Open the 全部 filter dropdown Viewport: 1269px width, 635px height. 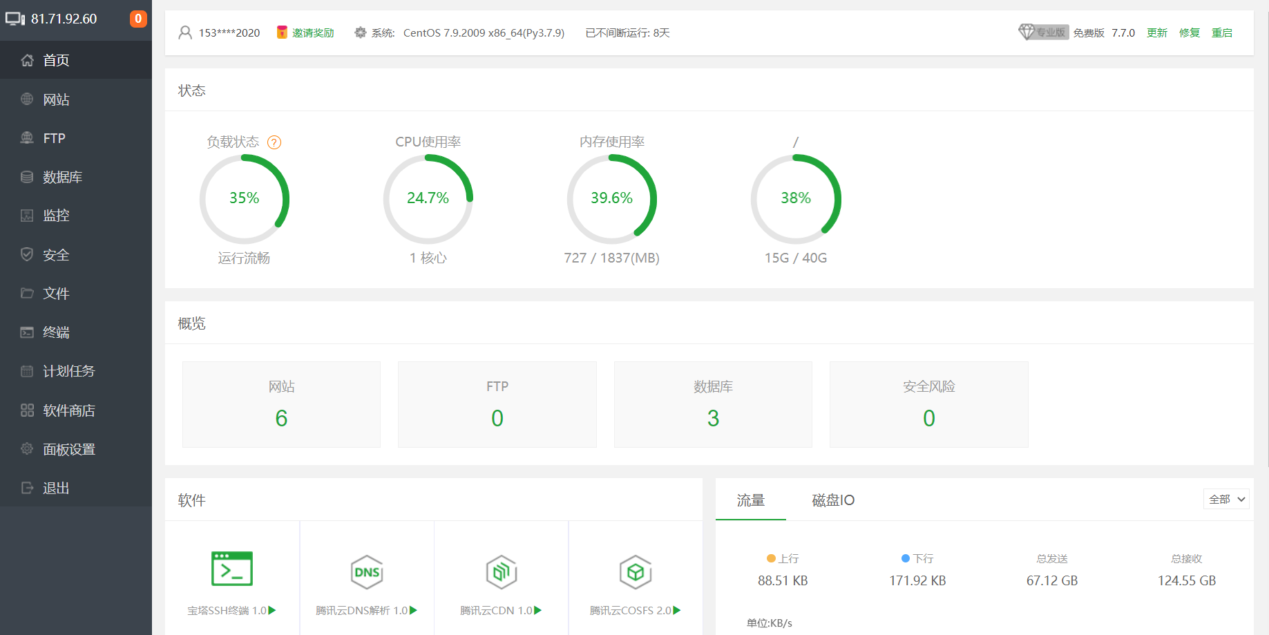[1225, 499]
